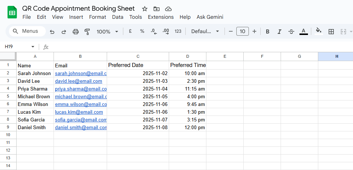Open the borders tool
Image resolution: width=353 pixels, height=170 pixels.
pyautogui.click(x=331, y=32)
